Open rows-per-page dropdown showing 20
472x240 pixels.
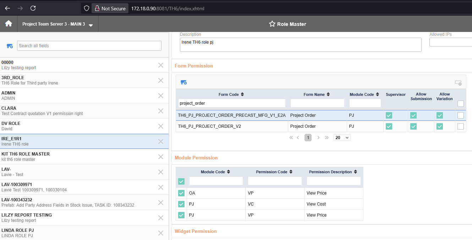(342, 137)
